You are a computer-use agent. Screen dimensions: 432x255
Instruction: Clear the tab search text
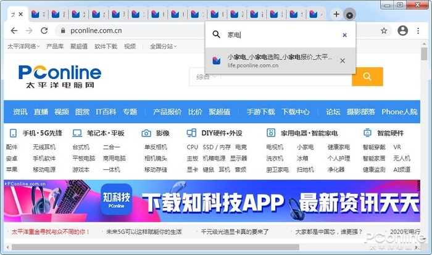(344, 35)
